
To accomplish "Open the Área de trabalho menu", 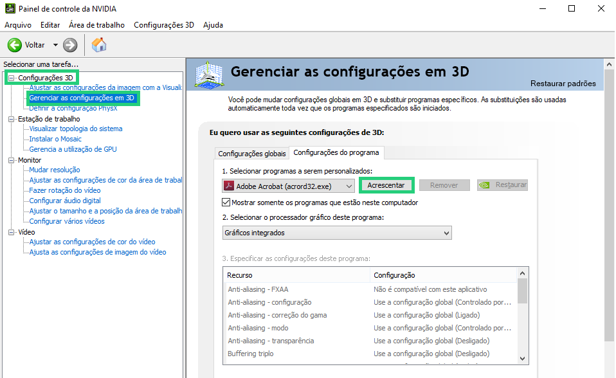I will (96, 25).
